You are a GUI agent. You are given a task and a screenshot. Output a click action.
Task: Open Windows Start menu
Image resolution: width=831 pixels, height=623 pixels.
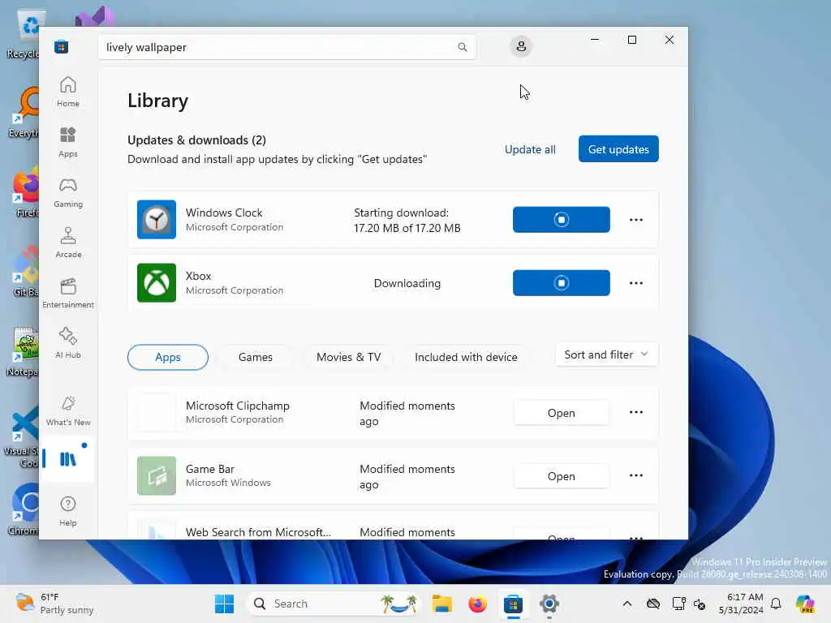[x=224, y=604]
